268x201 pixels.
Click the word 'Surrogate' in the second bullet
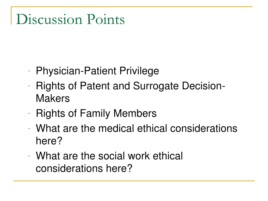[156, 86]
